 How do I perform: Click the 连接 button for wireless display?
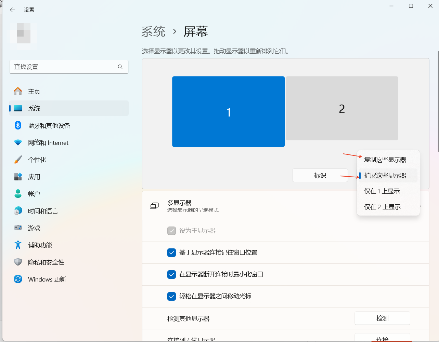382,337
